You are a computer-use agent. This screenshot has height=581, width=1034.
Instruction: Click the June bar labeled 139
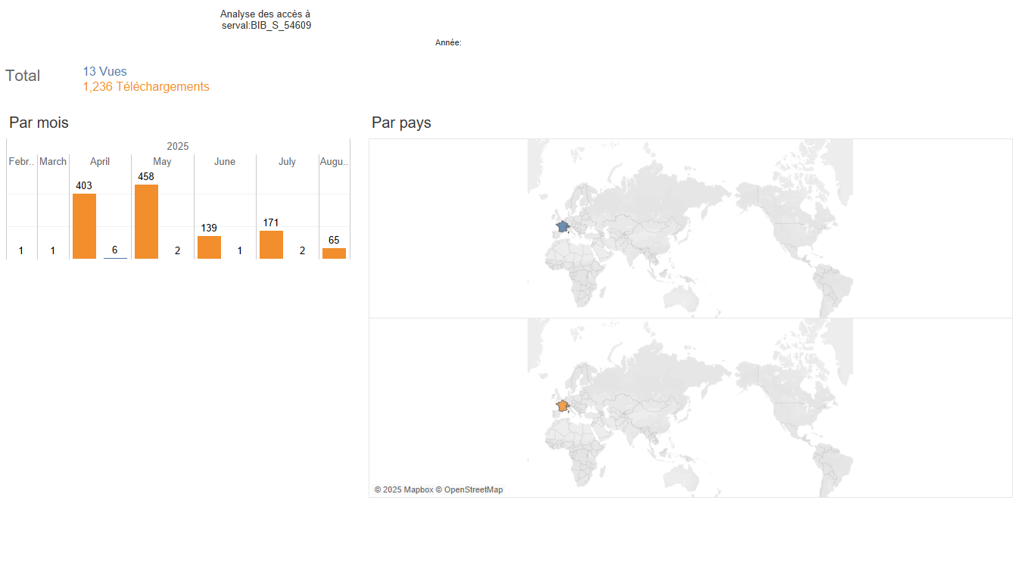(x=209, y=247)
